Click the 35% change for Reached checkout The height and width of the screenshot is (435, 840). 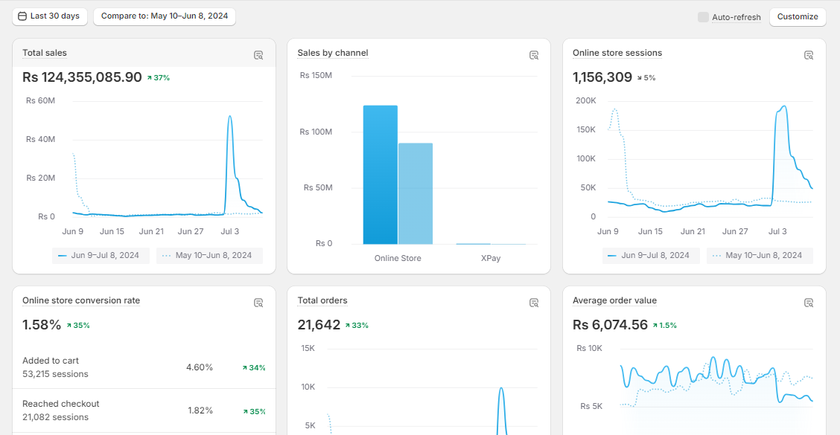[x=255, y=411]
